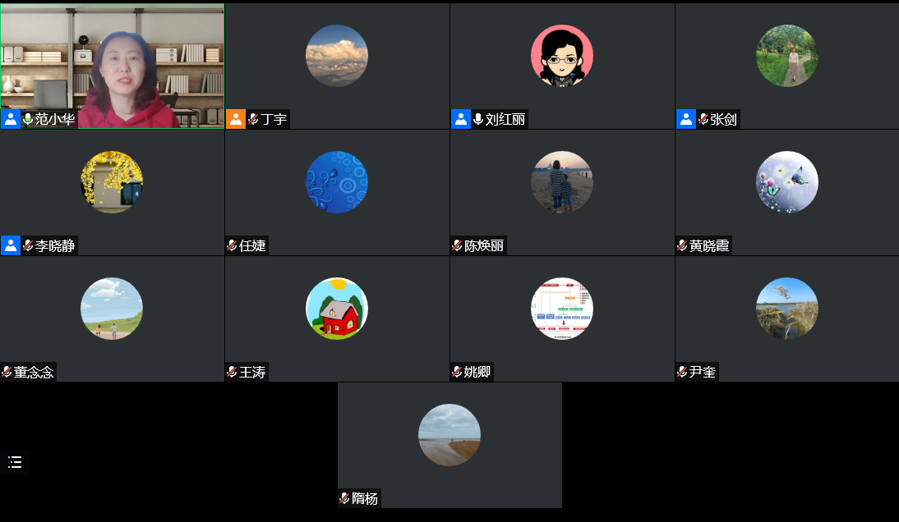The height and width of the screenshot is (522, 899).
Task: Click the muted mic icon of 任婕
Action: point(232,245)
